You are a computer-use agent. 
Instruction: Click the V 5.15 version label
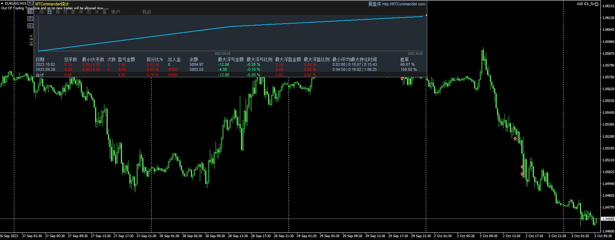click(31, 40)
